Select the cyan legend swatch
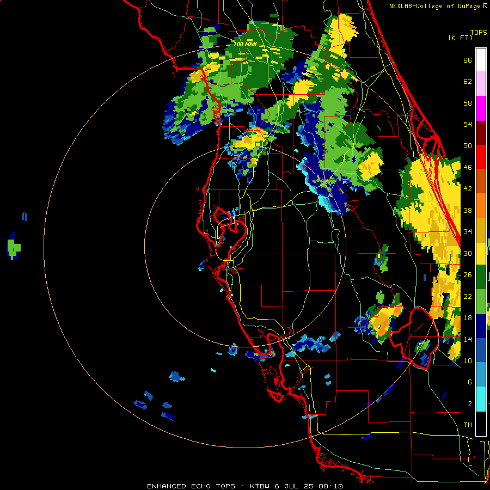 481,399
